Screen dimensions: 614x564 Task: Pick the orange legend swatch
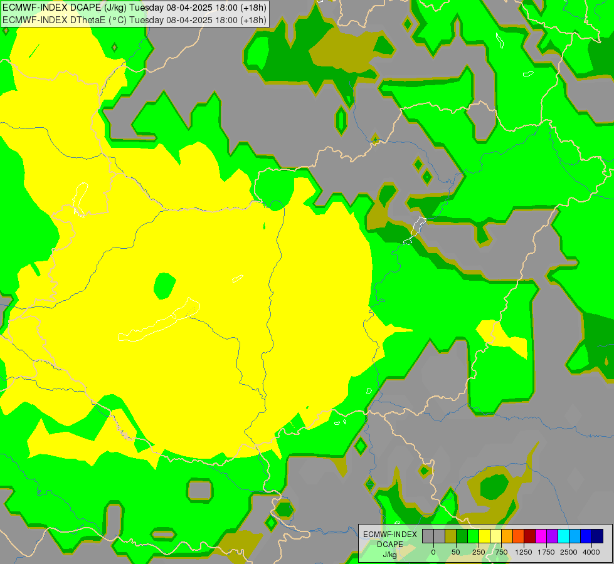click(507, 536)
